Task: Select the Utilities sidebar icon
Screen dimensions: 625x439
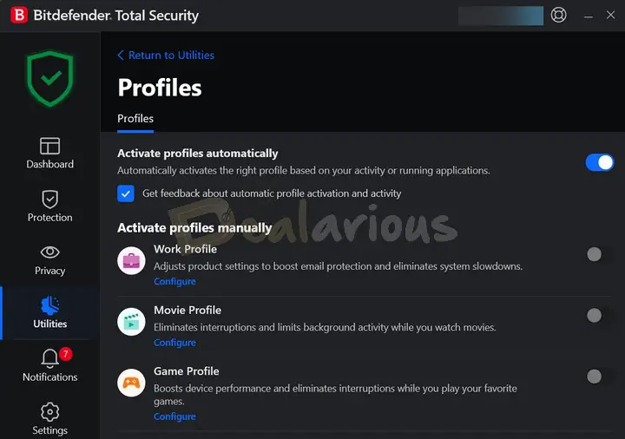Action: (x=49, y=305)
